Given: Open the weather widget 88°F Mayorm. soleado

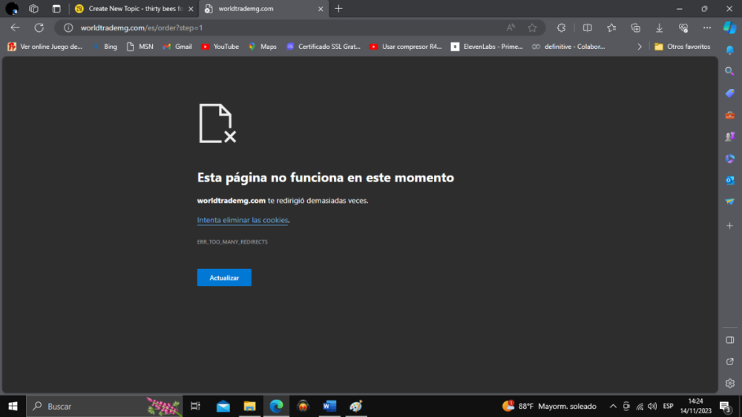Looking at the screenshot, I should click(x=549, y=406).
